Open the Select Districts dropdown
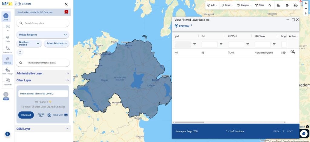 [57, 44]
